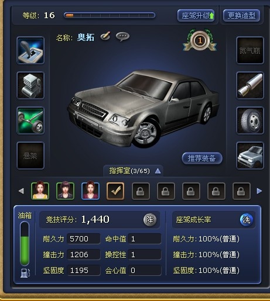The height and width of the screenshot is (301, 270).
Task: Click the 更换造型 change style button
Action: (x=241, y=16)
